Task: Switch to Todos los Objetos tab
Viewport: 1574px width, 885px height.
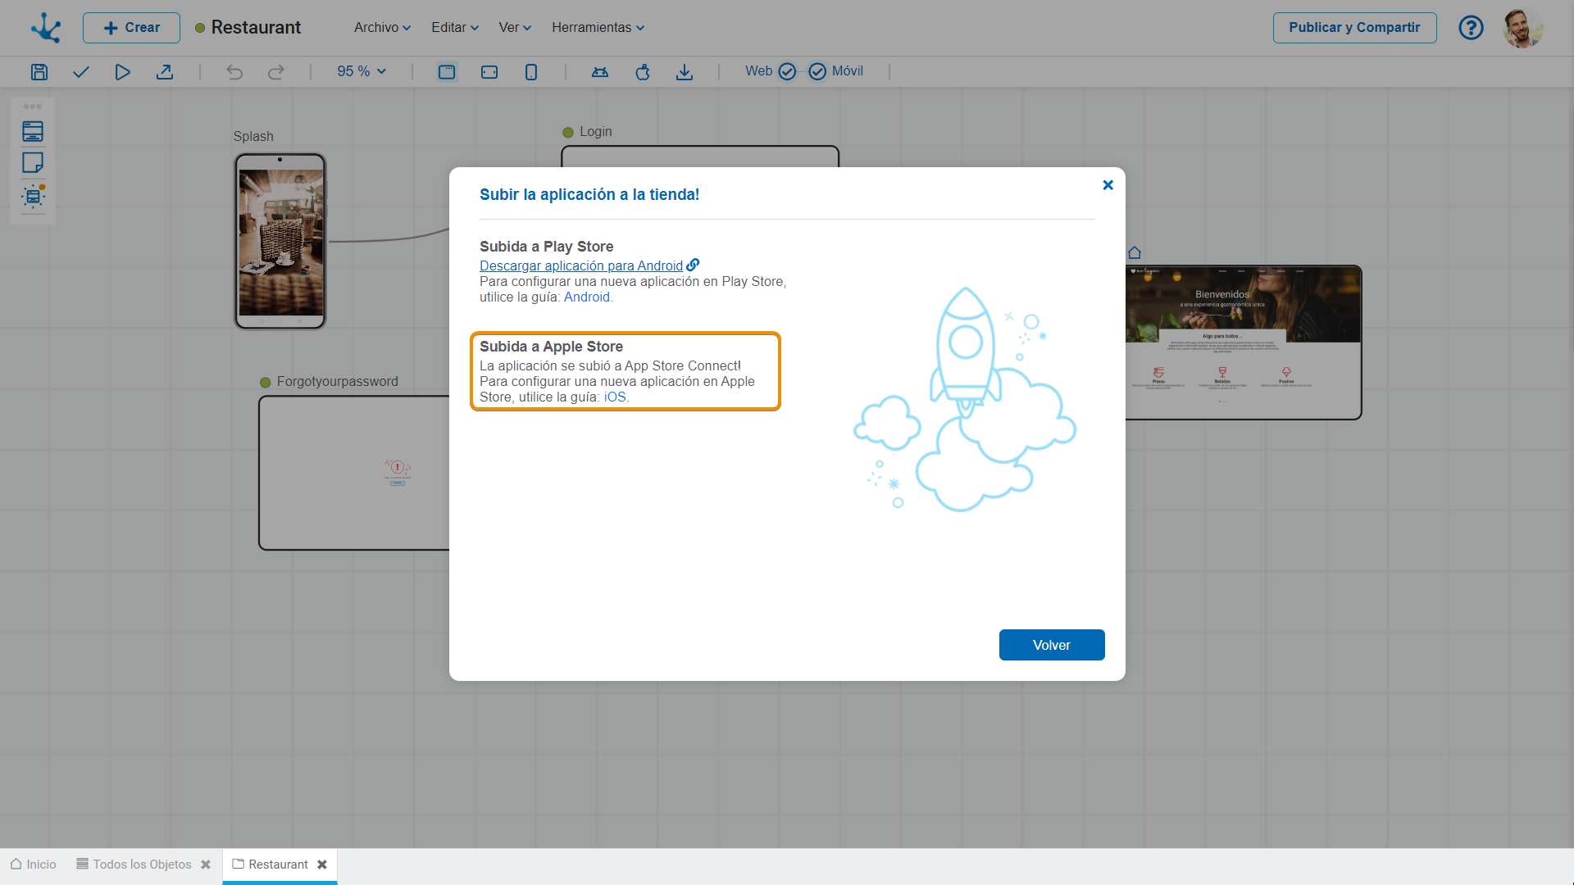Action: [x=142, y=865]
